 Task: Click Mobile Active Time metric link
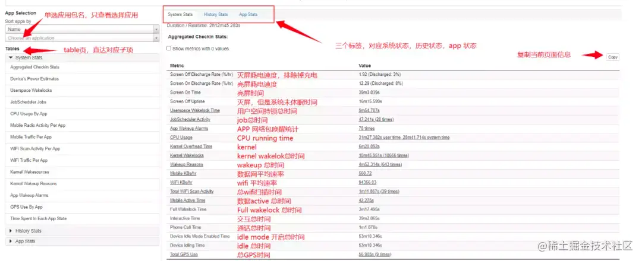pyautogui.click(x=187, y=200)
